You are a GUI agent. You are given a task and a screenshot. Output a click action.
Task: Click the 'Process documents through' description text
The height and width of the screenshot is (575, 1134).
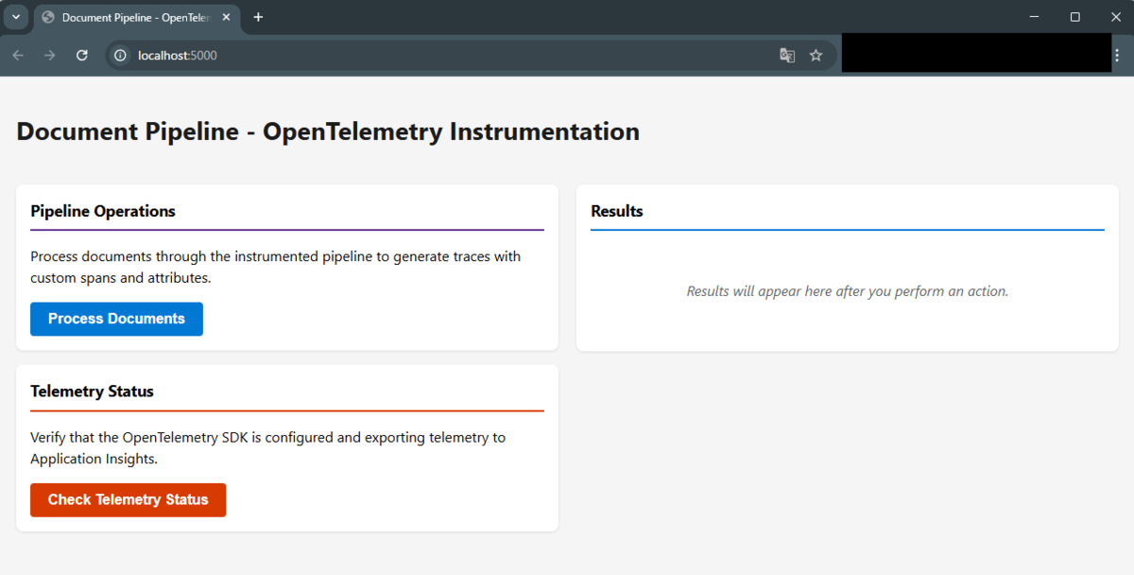(x=275, y=268)
